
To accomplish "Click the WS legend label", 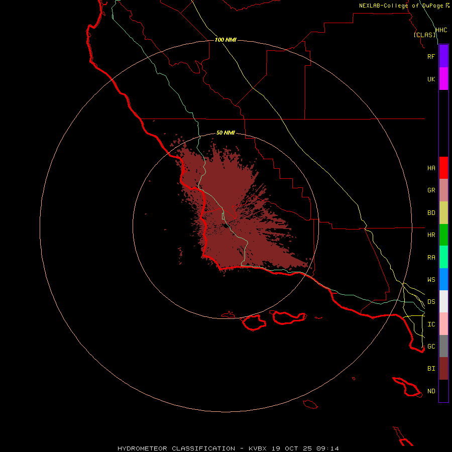I will pyautogui.click(x=431, y=280).
